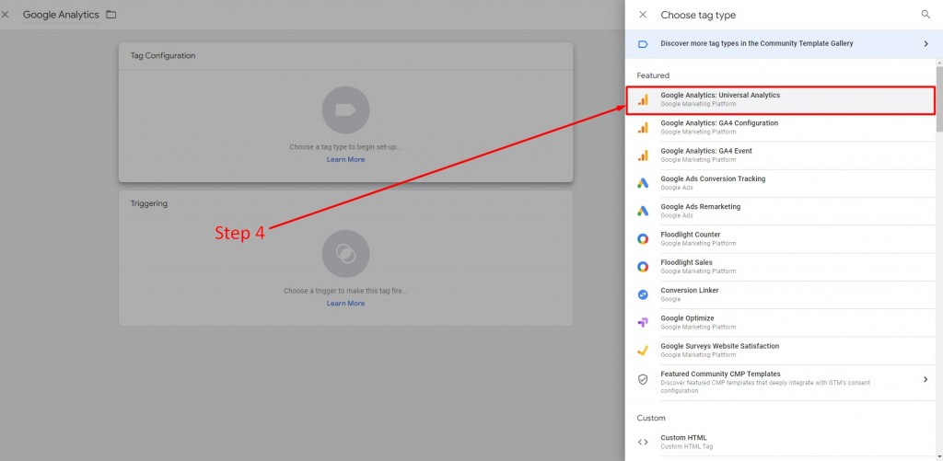Image resolution: width=943 pixels, height=461 pixels.
Task: Click the Universal Analytics bar chart icon
Action: [x=642, y=99]
